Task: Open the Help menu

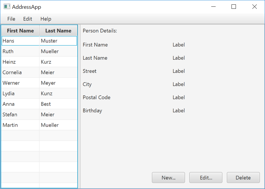Action: (46, 19)
